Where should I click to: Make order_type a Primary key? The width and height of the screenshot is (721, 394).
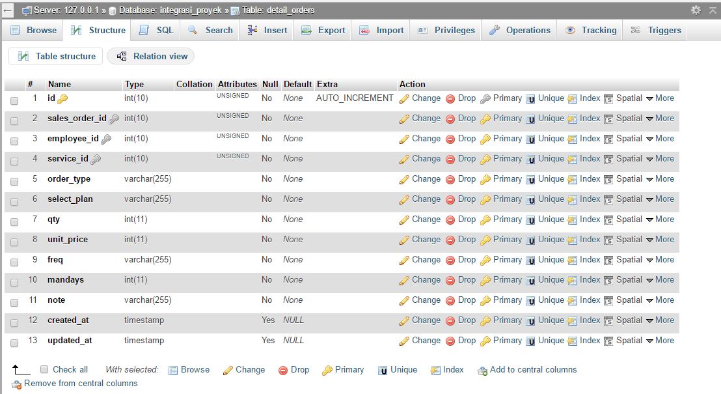pos(506,179)
